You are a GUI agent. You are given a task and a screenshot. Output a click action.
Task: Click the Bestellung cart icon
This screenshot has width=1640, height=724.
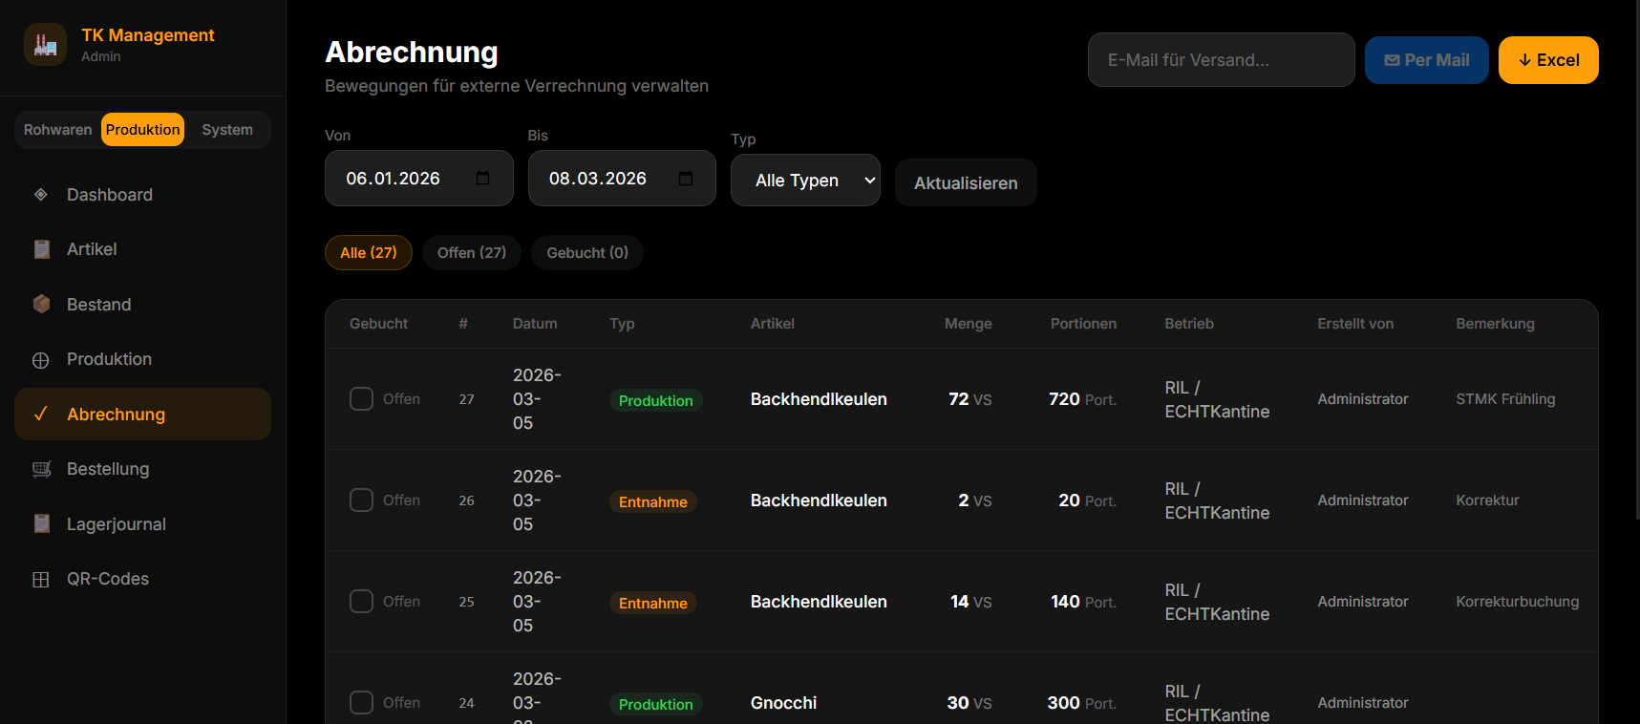(x=41, y=469)
